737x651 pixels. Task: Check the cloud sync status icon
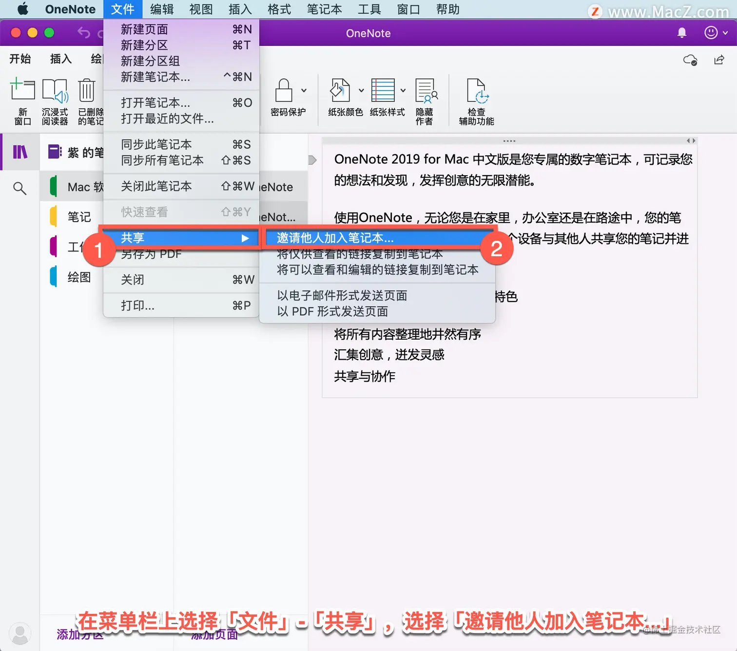(x=690, y=60)
